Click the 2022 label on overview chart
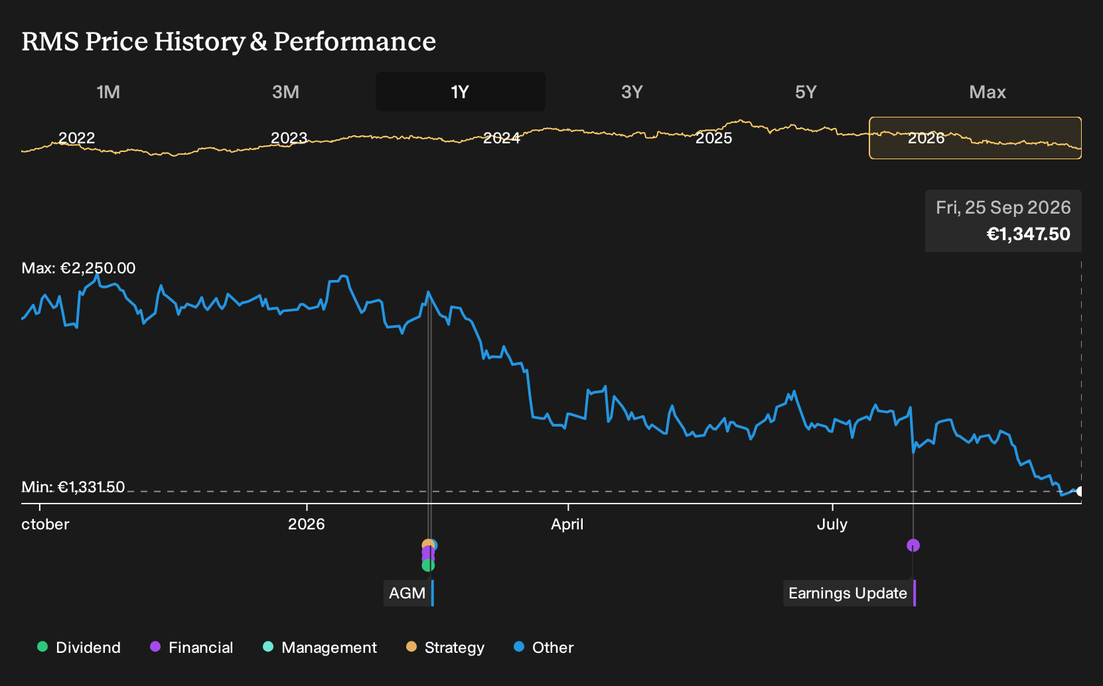 (x=77, y=138)
